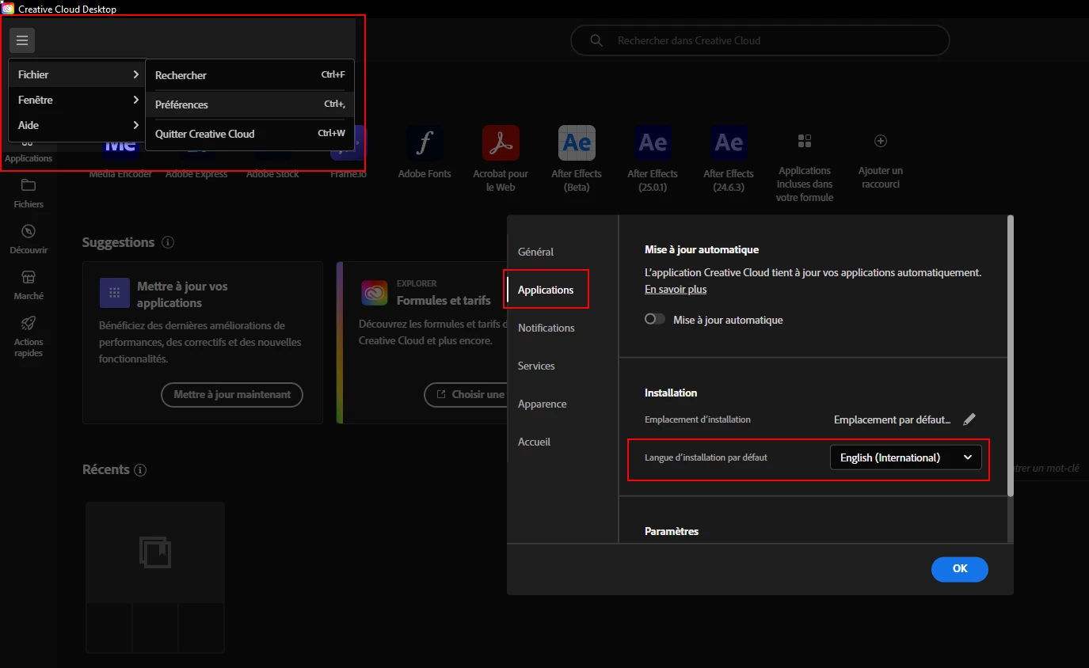Switch to Accueil preferences tab

[x=534, y=442]
